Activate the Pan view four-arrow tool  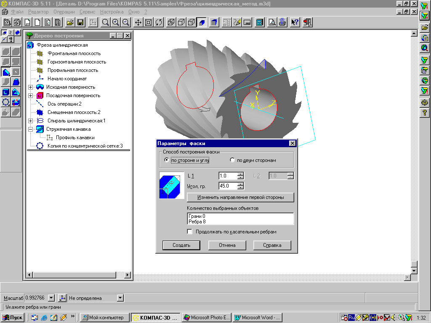(x=138, y=22)
